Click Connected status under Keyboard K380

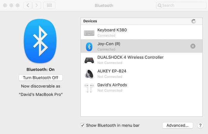point(106,36)
